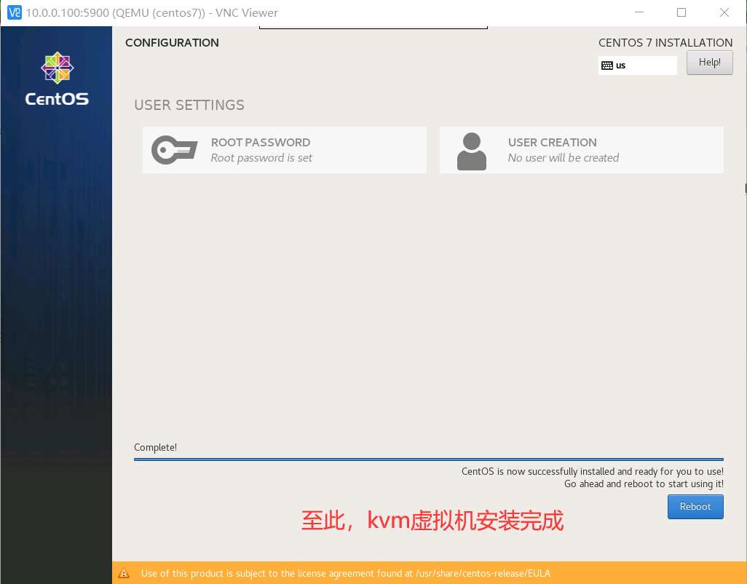This screenshot has height=584, width=747.
Task: Open the ROOT PASSWORD setting
Action: (x=285, y=150)
